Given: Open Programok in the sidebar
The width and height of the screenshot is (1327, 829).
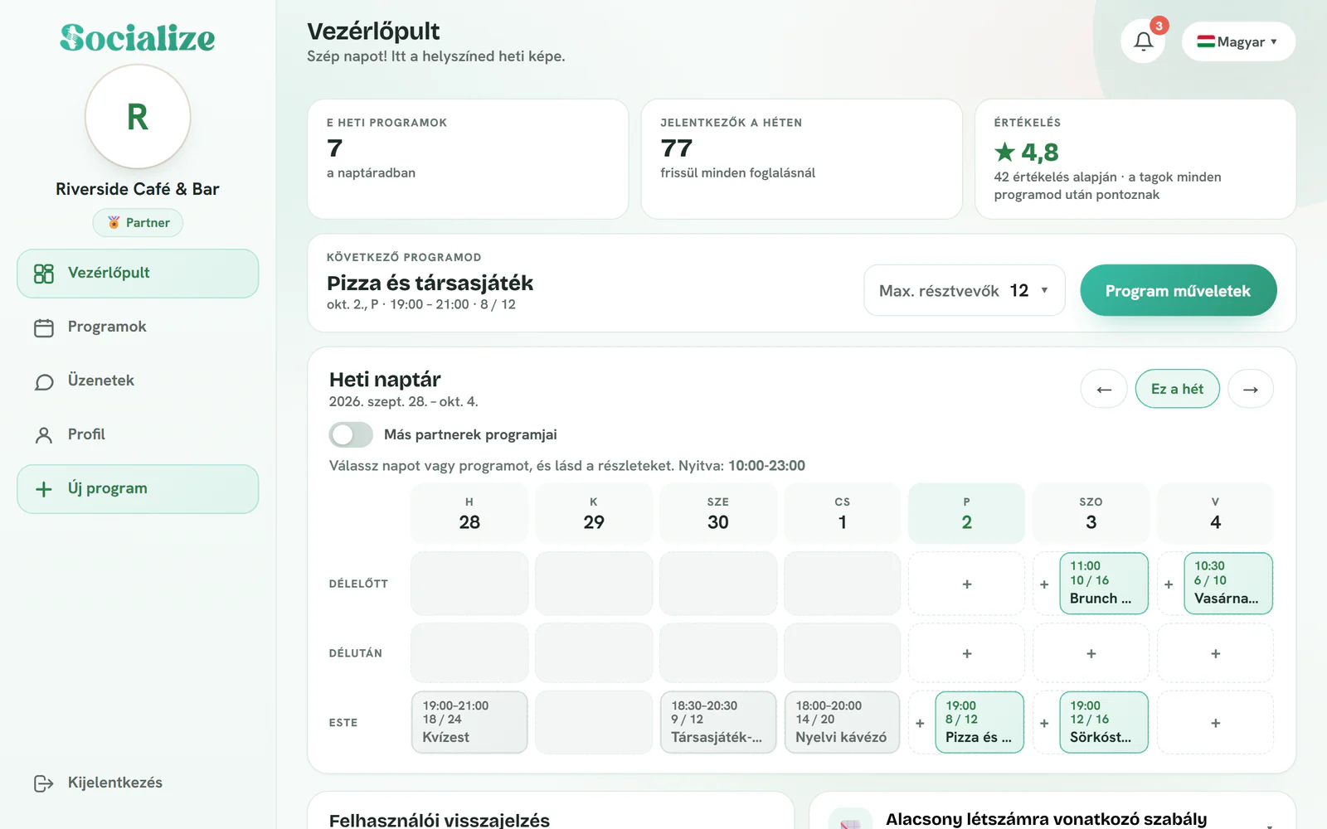Looking at the screenshot, I should click(x=138, y=327).
